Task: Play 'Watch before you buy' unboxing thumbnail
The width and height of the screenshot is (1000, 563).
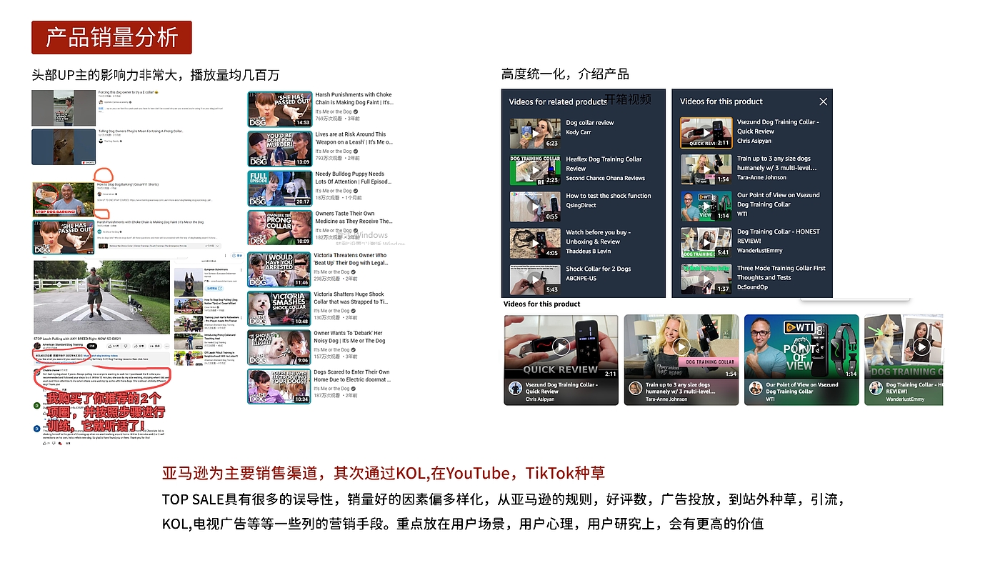Action: [535, 243]
